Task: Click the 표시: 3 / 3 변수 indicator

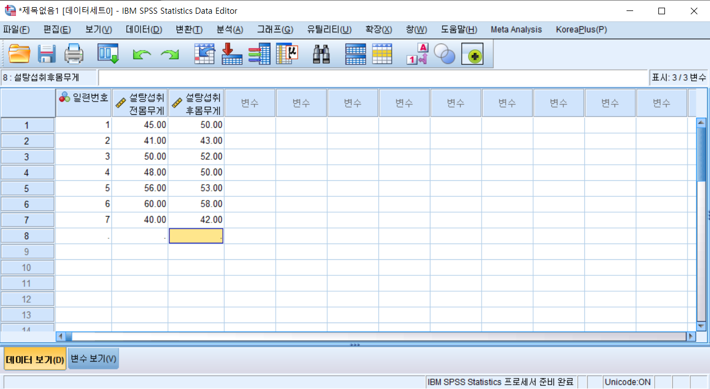Action: tap(679, 77)
